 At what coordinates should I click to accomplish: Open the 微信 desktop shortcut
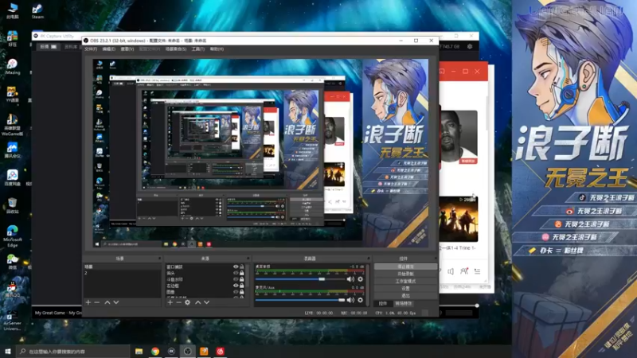(x=12, y=262)
